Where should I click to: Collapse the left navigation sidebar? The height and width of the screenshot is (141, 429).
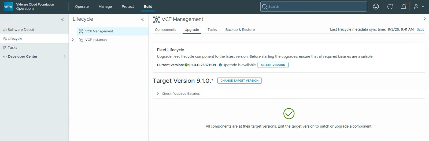point(62,19)
